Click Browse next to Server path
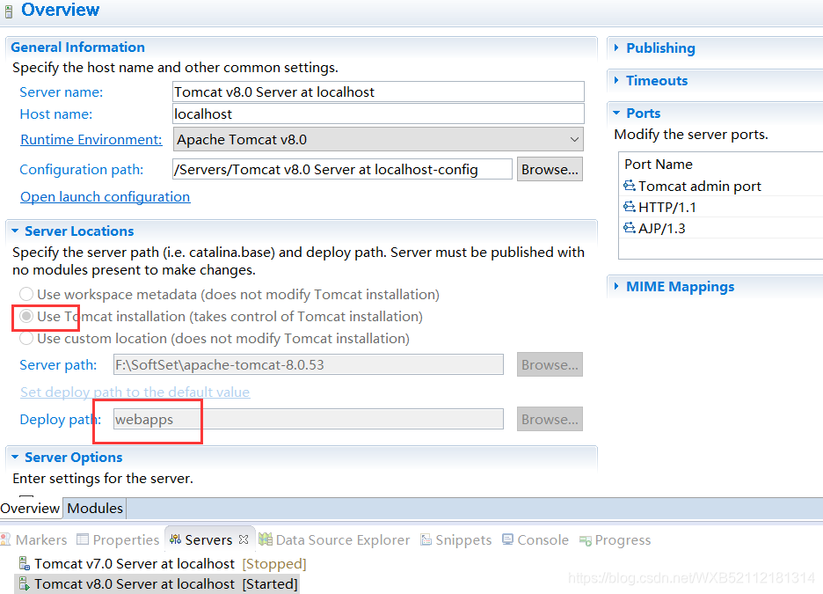823x594 pixels. [x=550, y=364]
